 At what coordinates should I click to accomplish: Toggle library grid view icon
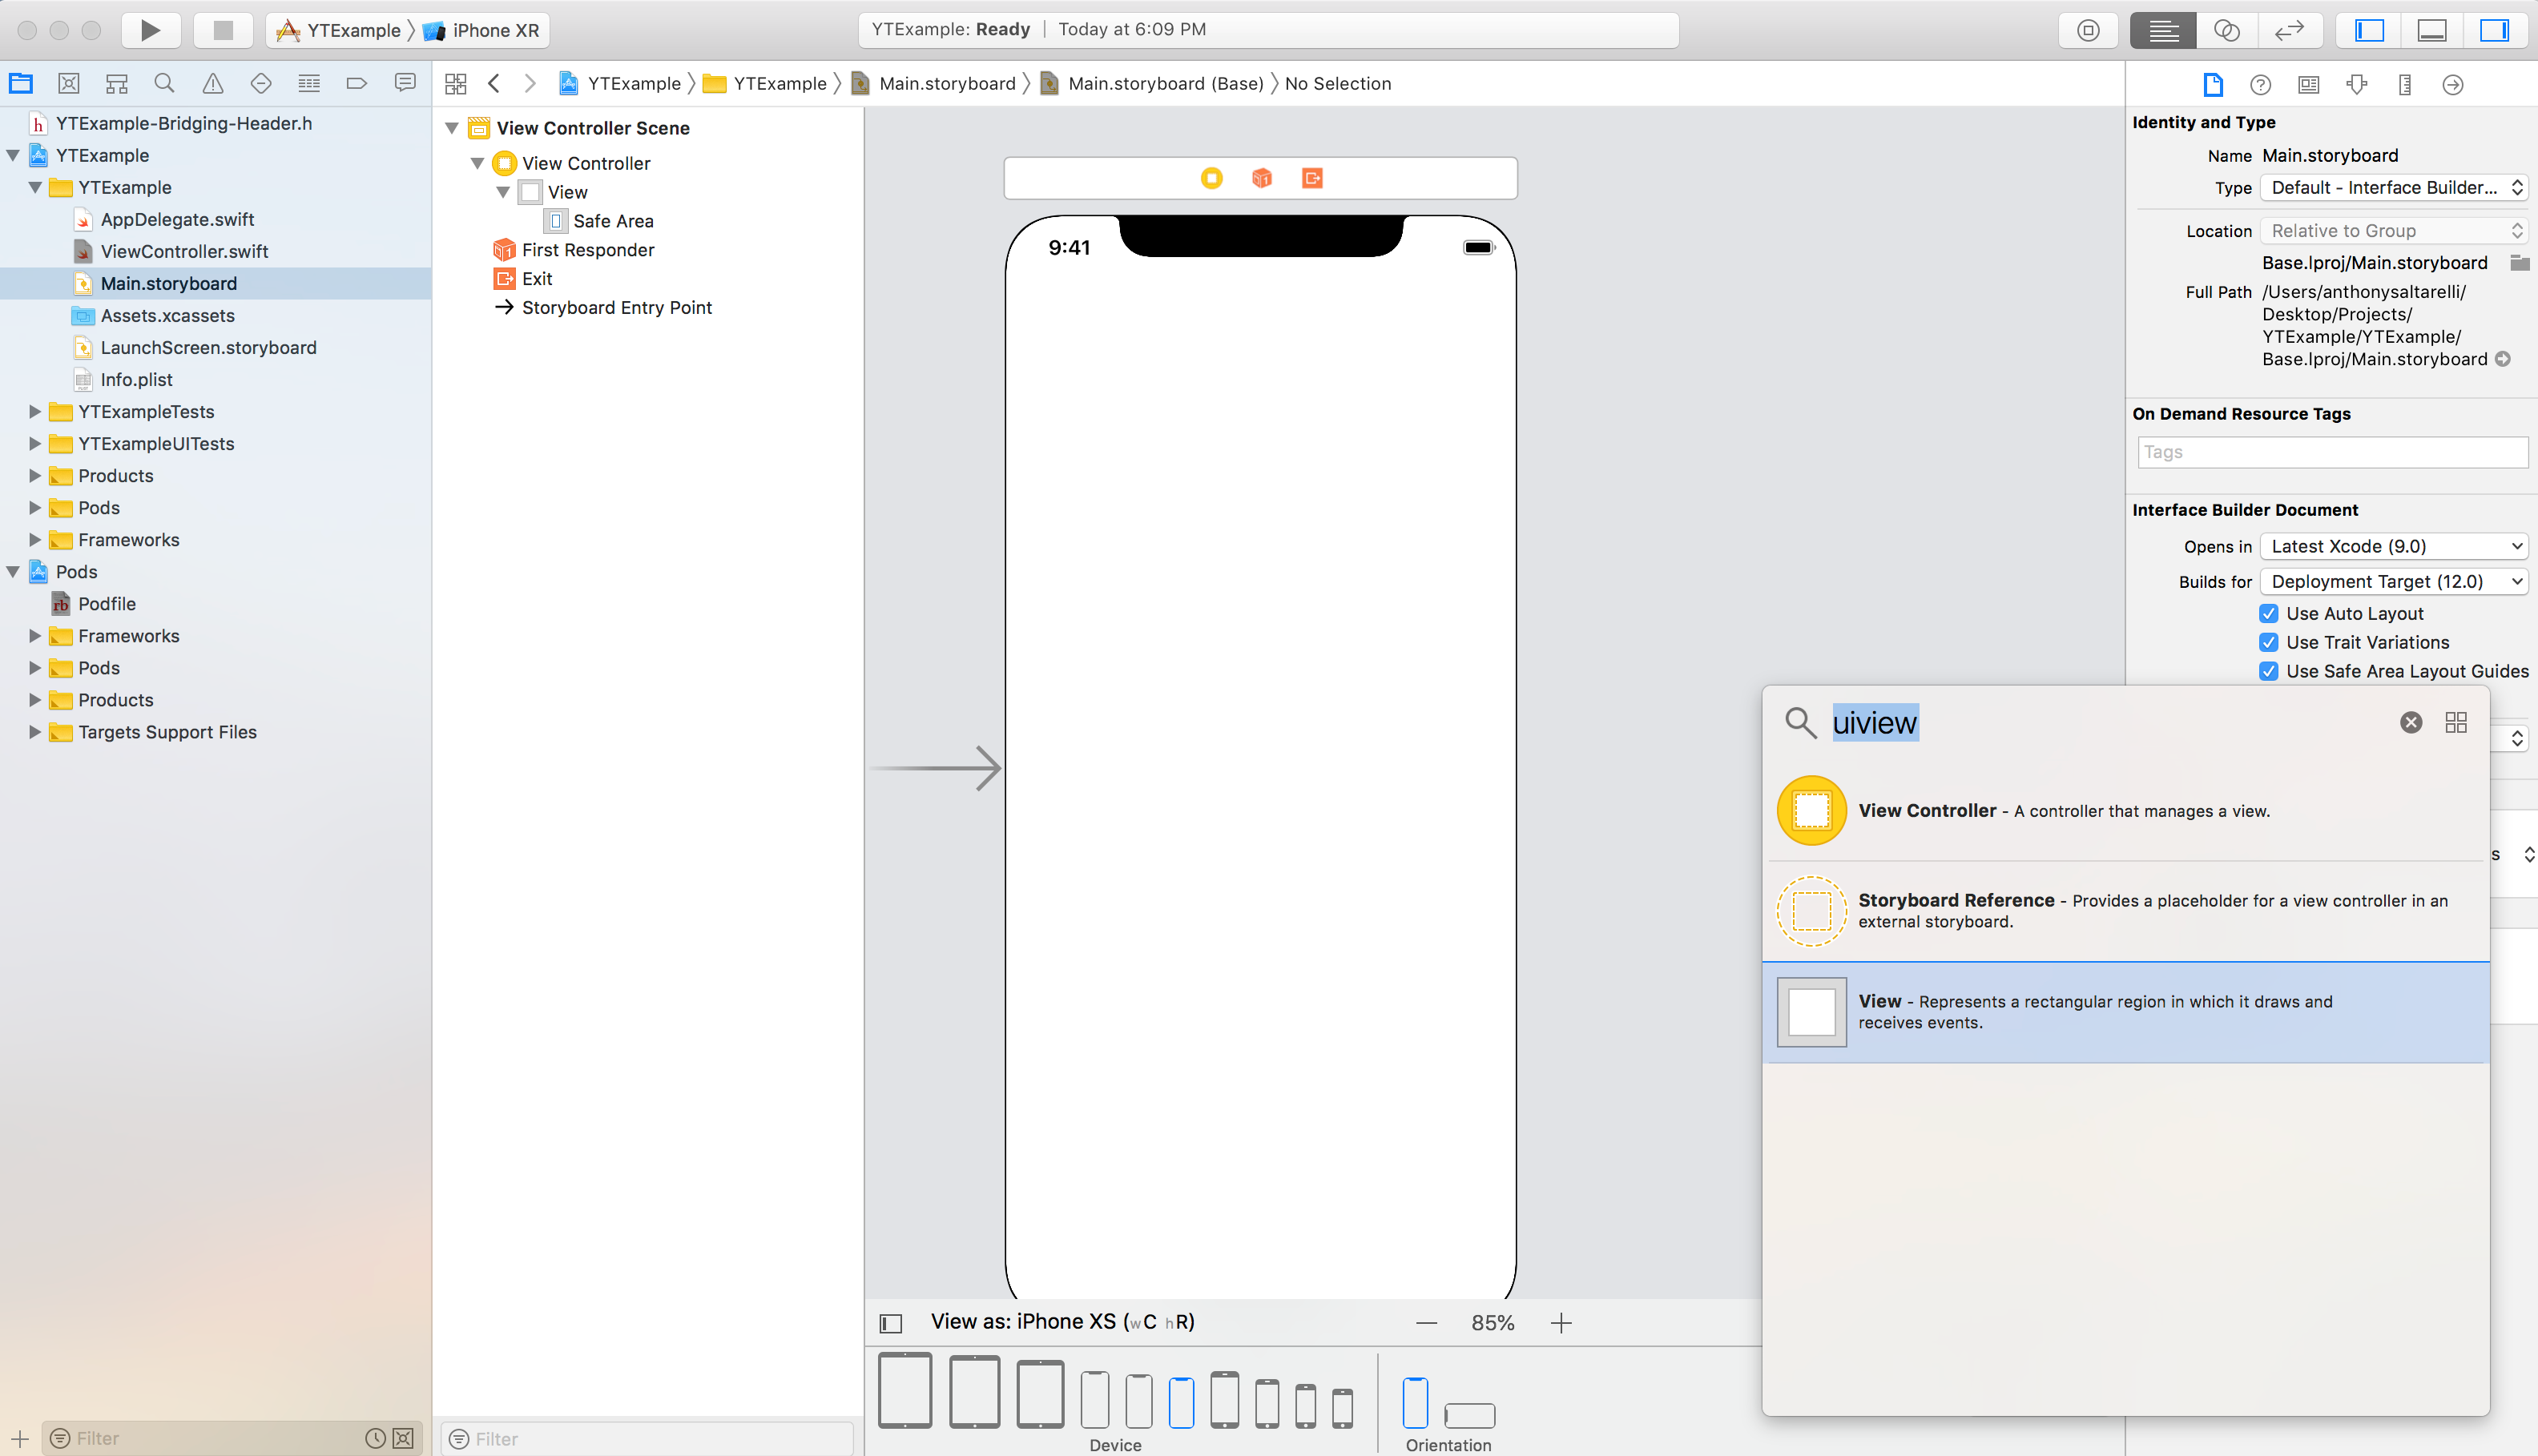click(2456, 722)
